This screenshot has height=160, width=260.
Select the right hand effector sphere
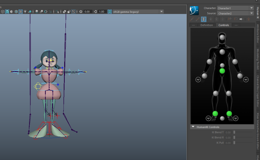(240, 76)
